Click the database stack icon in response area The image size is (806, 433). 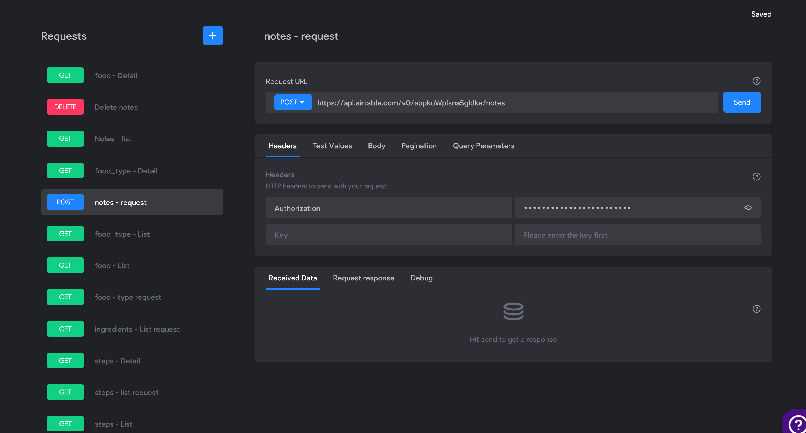(513, 311)
